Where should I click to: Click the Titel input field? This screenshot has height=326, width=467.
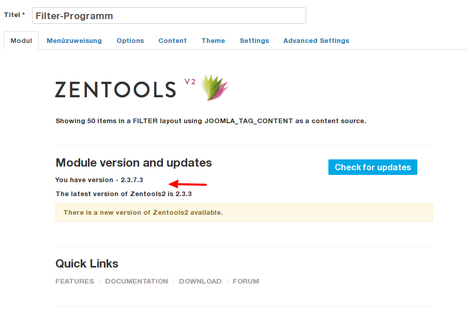click(169, 16)
